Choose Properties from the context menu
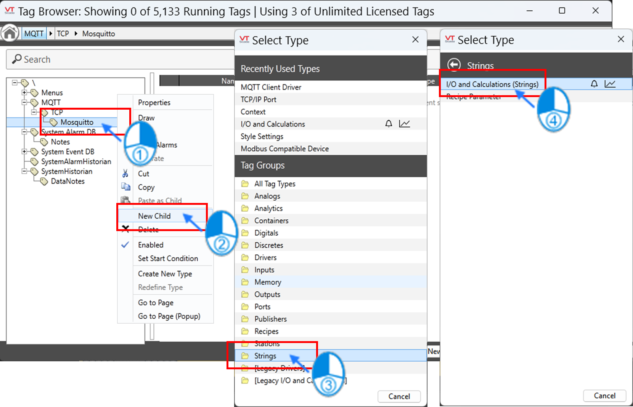Viewport: 633px width, 407px height. pos(154,102)
